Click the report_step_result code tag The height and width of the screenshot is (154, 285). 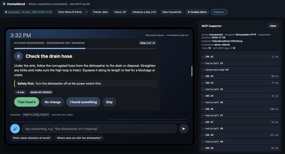point(36,114)
